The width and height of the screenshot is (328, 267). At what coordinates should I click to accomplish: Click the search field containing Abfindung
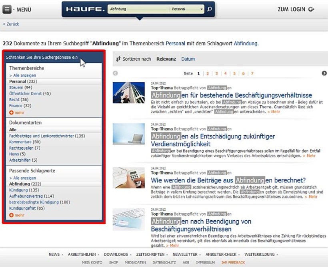click(x=137, y=9)
